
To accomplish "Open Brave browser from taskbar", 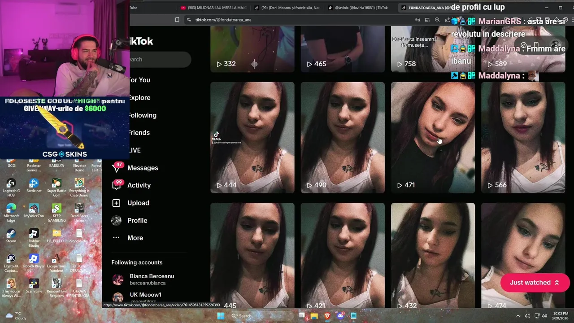I will (327, 316).
